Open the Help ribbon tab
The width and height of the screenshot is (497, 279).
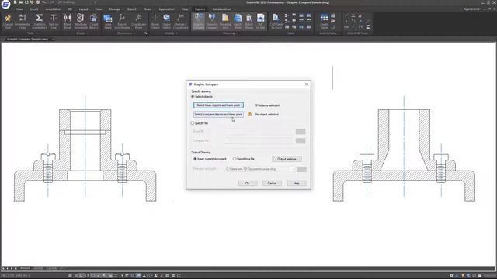185,9
